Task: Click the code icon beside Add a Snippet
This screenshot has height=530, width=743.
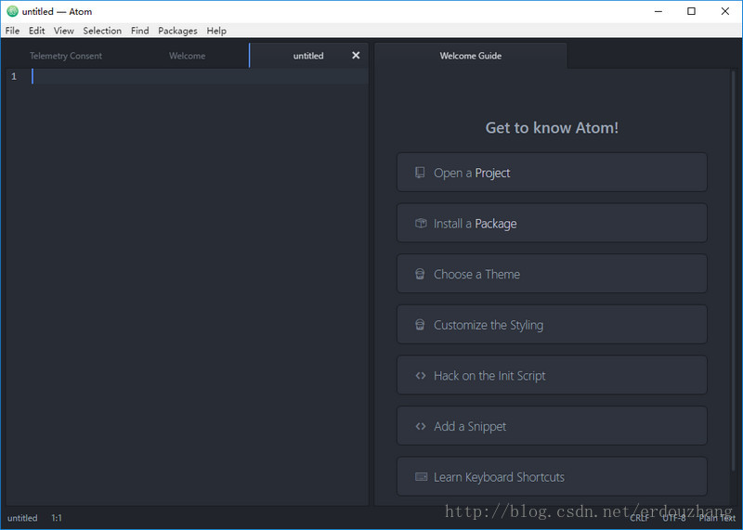Action: pos(421,426)
